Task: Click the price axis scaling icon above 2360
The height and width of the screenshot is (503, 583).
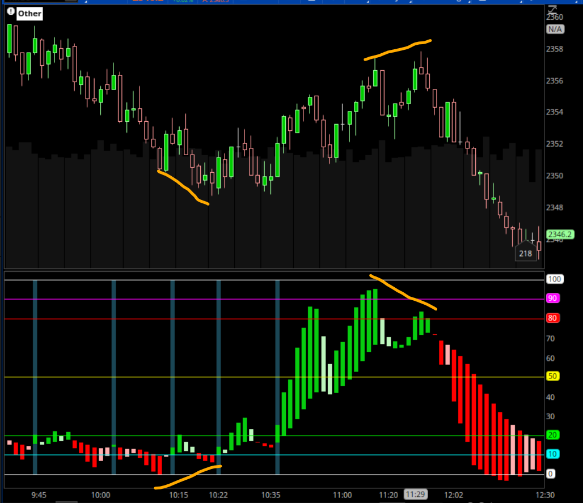Action: point(553,8)
